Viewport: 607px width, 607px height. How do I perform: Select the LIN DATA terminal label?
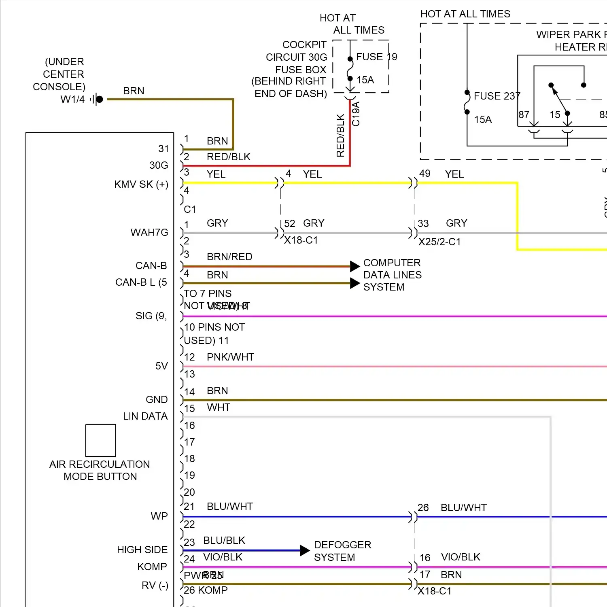click(145, 416)
